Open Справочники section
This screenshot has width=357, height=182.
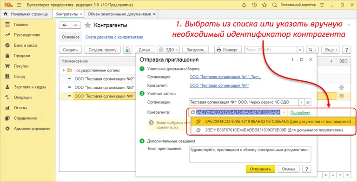coord(25,118)
